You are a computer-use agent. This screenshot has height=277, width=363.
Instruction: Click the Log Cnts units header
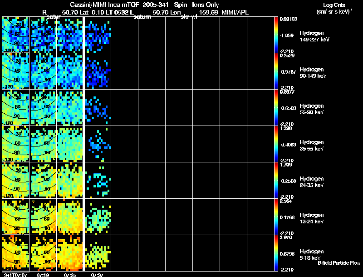coord(334,8)
